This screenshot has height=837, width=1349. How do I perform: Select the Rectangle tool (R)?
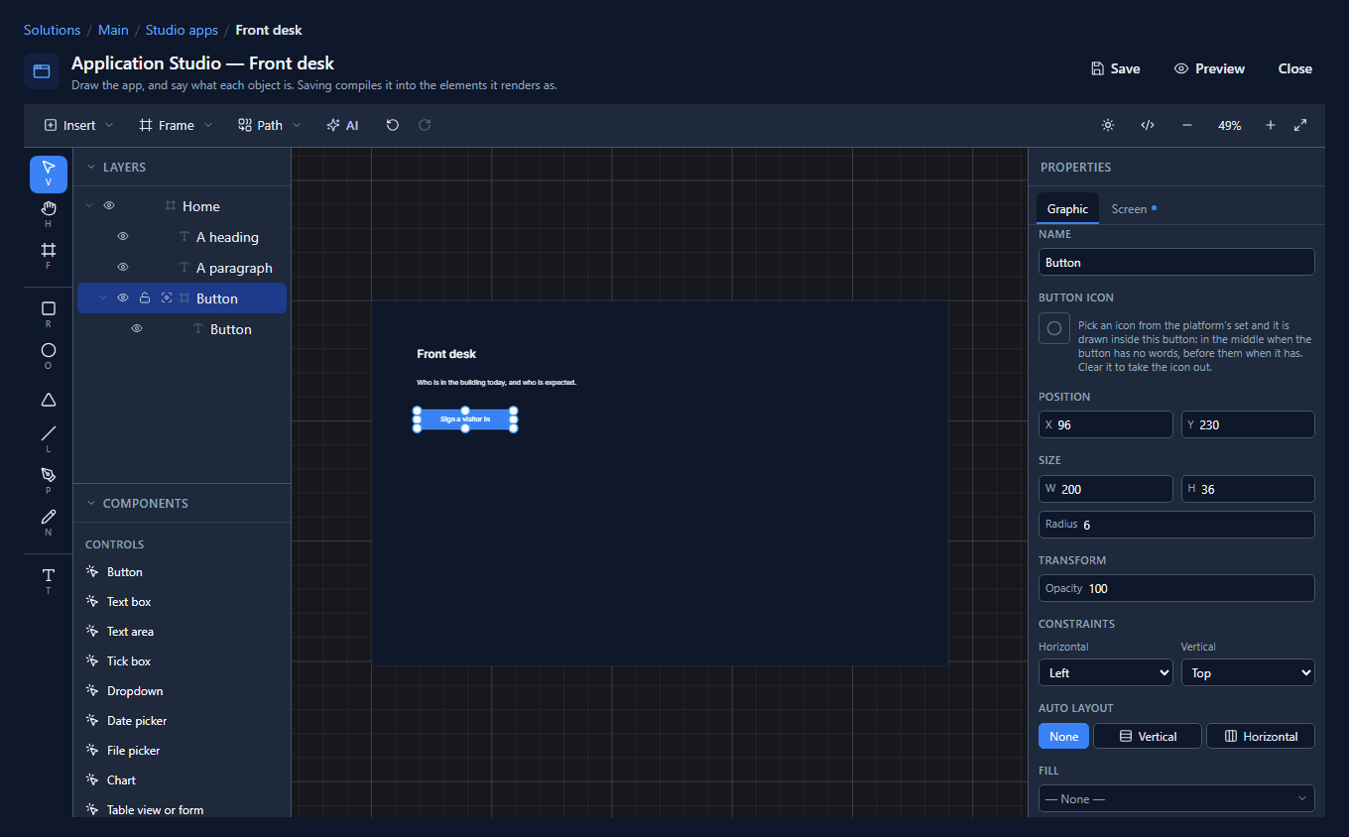(x=49, y=314)
